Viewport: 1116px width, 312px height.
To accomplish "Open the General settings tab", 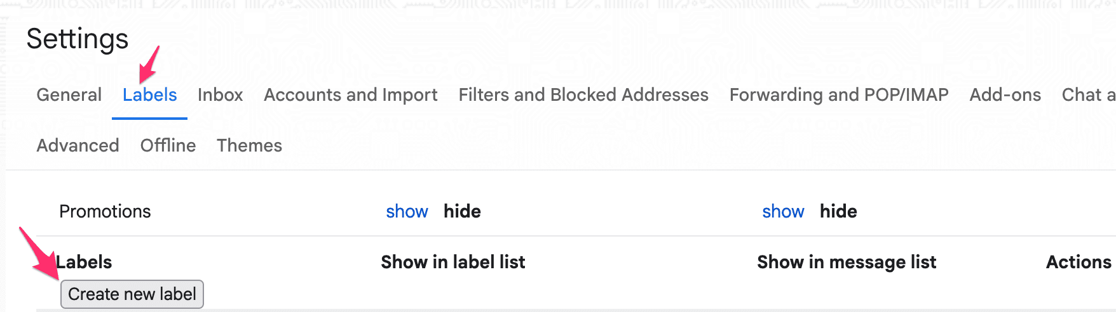I will [x=69, y=95].
